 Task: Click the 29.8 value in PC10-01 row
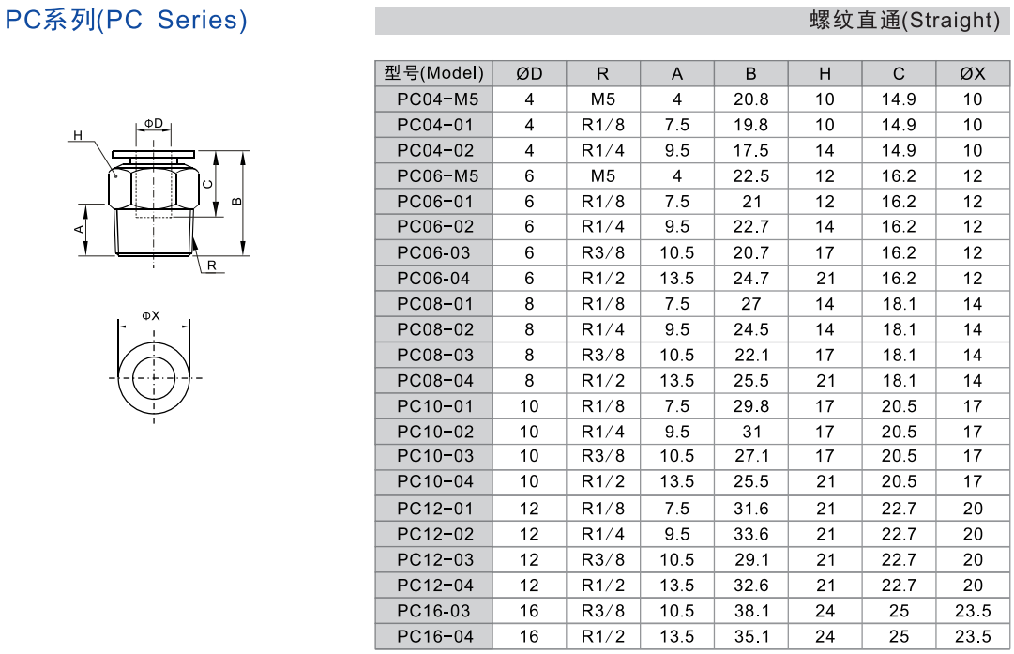[x=750, y=406]
